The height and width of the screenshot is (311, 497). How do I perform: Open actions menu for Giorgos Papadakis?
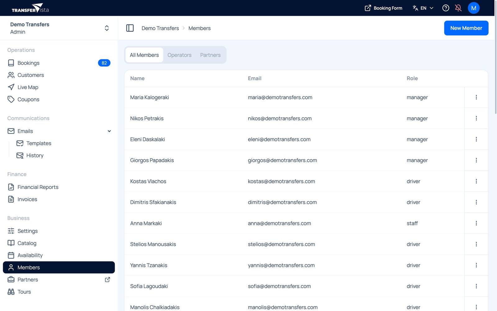(x=476, y=160)
